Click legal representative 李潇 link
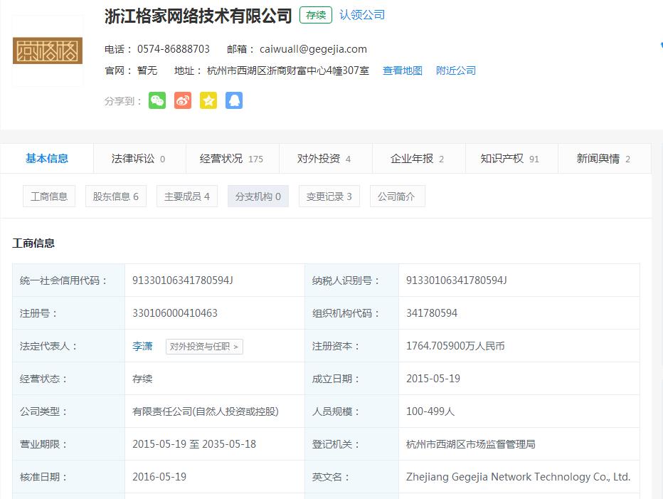 (142, 346)
